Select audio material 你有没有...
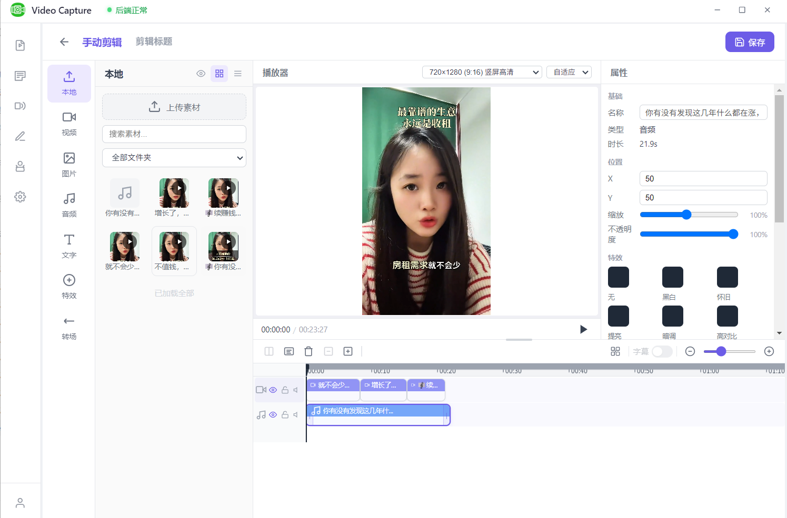787x518 pixels. (125, 193)
